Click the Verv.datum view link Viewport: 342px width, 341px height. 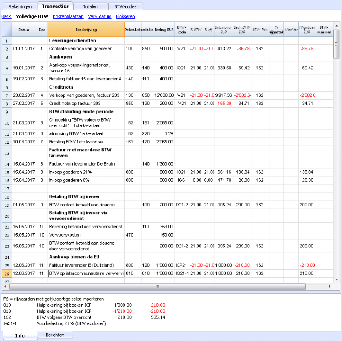click(x=100, y=16)
